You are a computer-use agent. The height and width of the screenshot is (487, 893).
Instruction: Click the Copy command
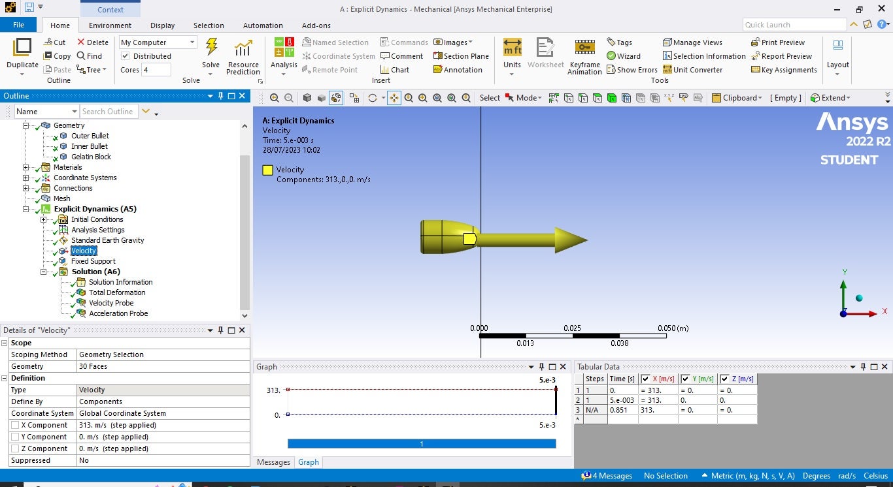tap(57, 56)
